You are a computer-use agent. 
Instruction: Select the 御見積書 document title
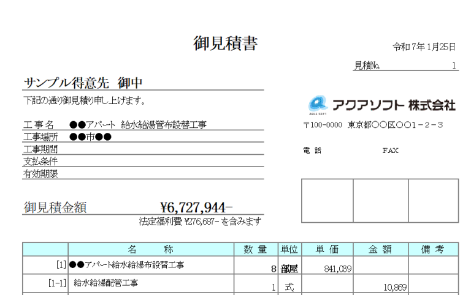pos(225,43)
